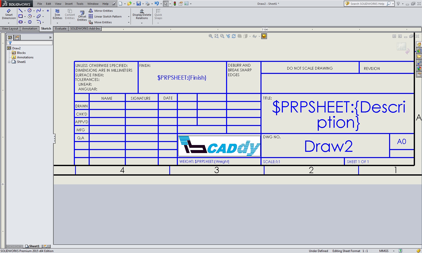Click the Search SOLIDWORKS Help field
The width and height of the screenshot is (422, 253).
[x=367, y=4]
